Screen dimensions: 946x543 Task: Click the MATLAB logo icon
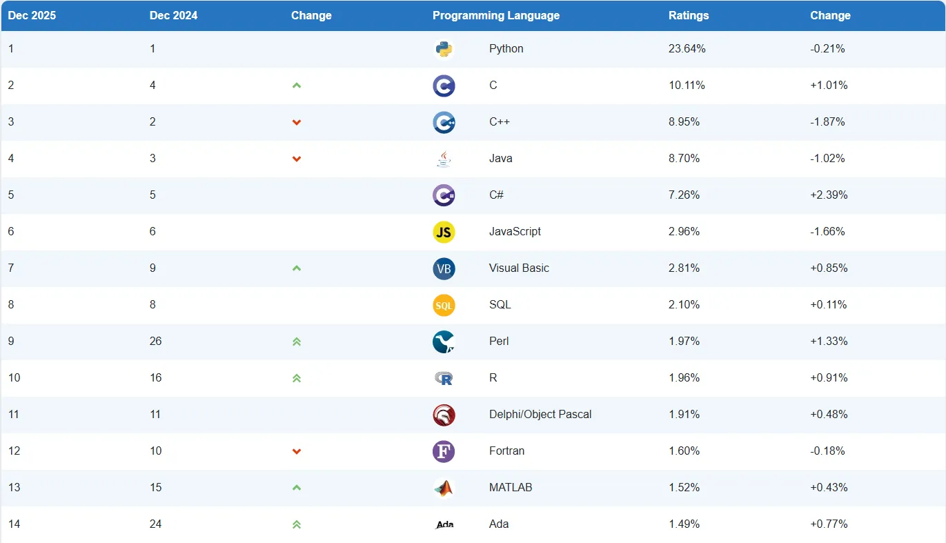coord(444,488)
